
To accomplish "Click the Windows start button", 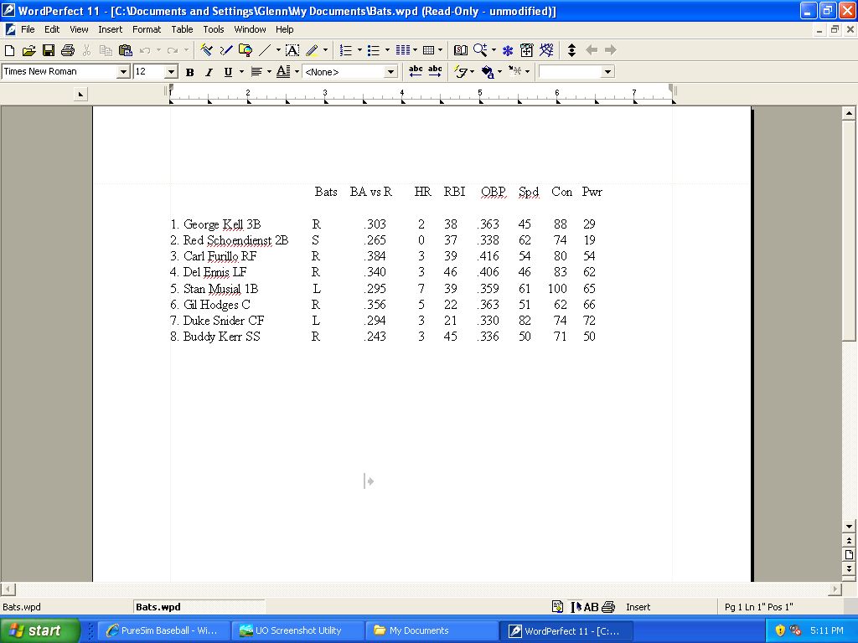I will (39, 630).
